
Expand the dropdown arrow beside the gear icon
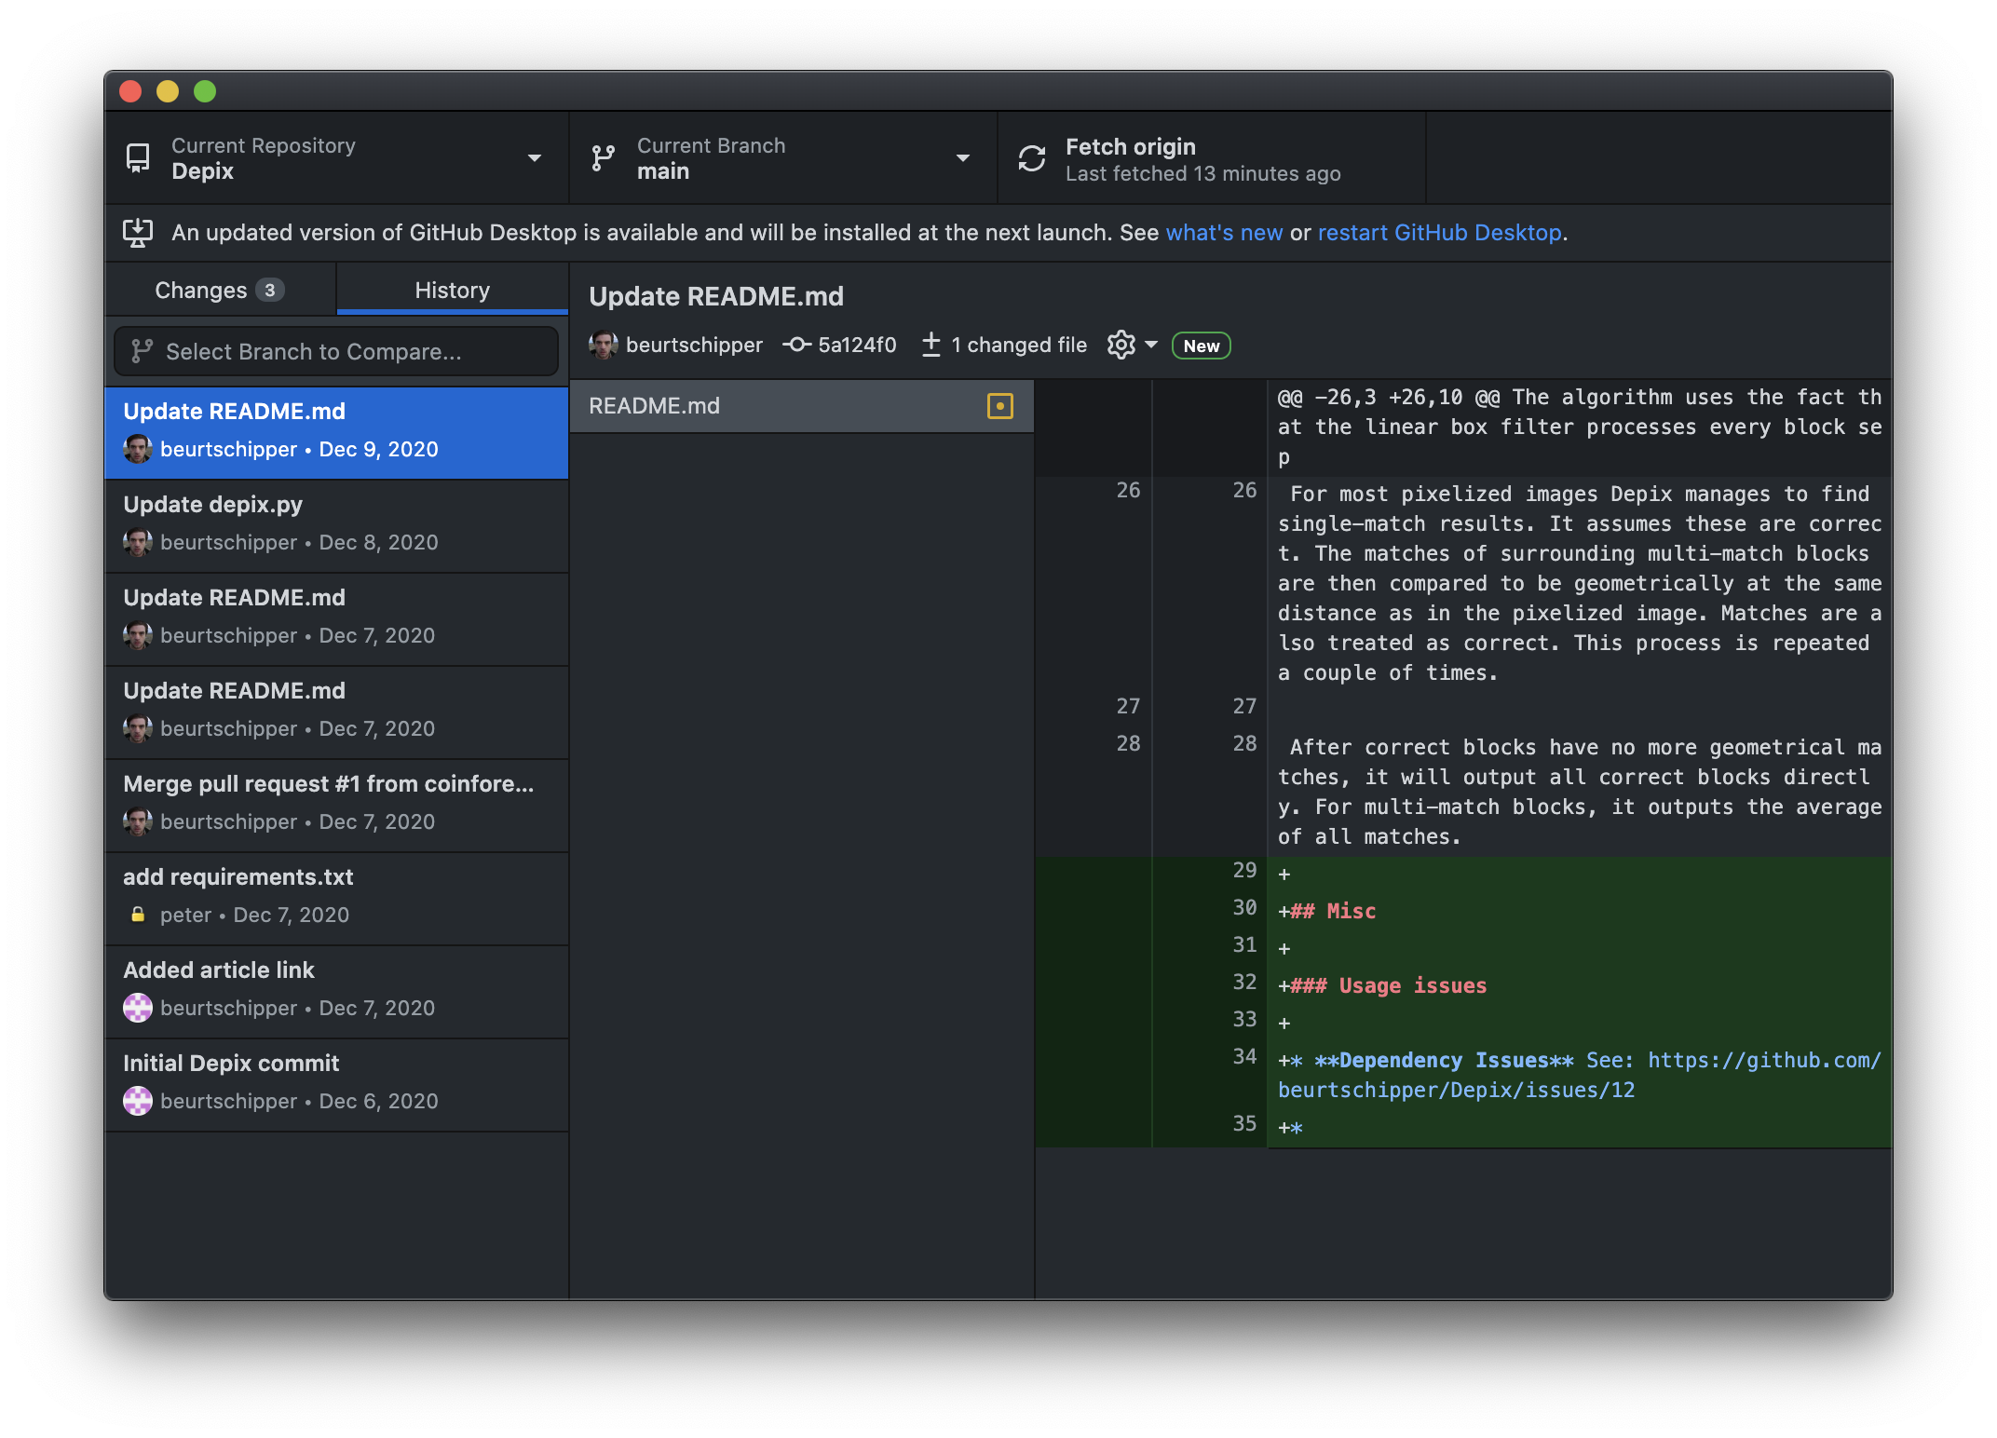point(1152,345)
